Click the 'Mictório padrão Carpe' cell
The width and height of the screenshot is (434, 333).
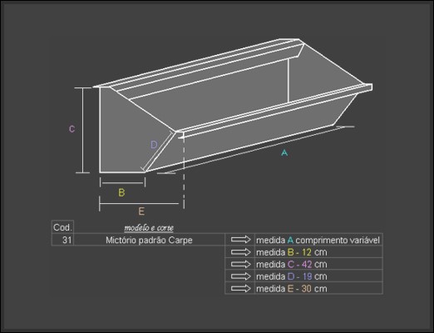point(149,240)
